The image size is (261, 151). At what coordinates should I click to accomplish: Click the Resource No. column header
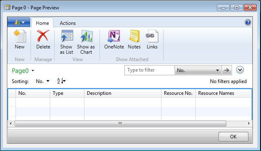click(x=178, y=93)
